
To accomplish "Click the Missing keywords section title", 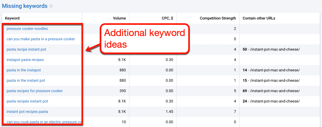I will coord(25,6).
